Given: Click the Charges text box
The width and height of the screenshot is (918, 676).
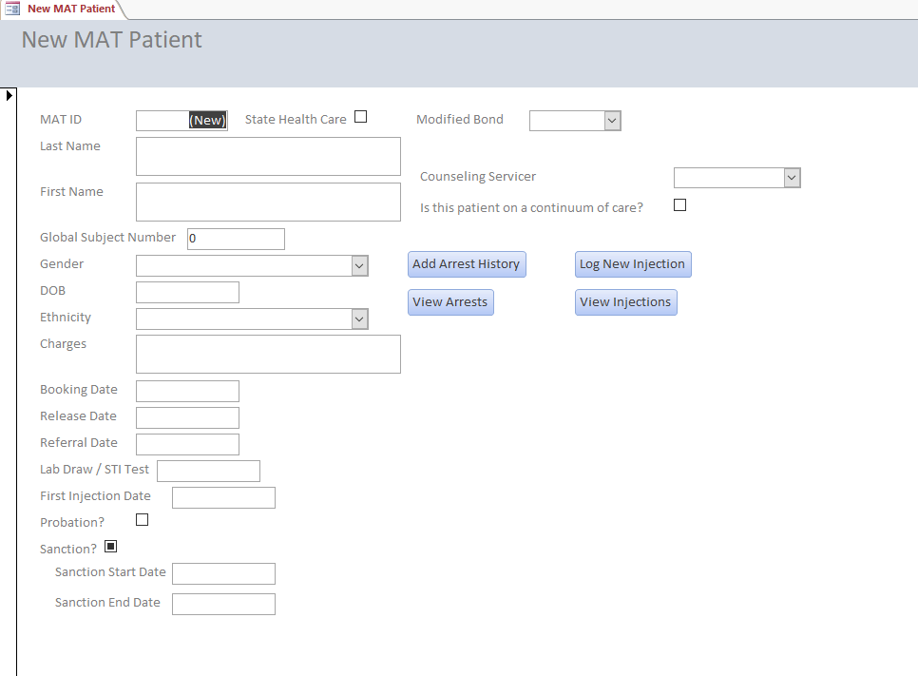Looking at the screenshot, I should [x=268, y=354].
